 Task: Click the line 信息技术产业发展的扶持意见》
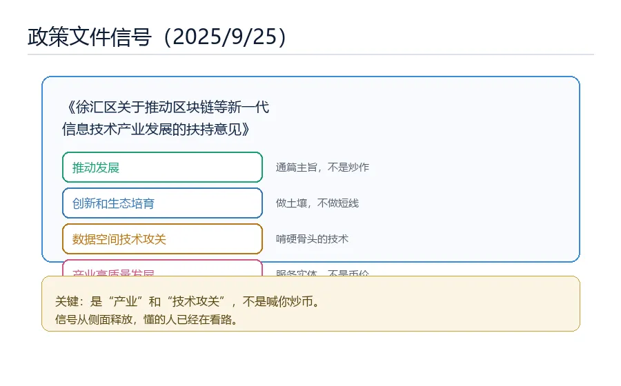point(156,130)
